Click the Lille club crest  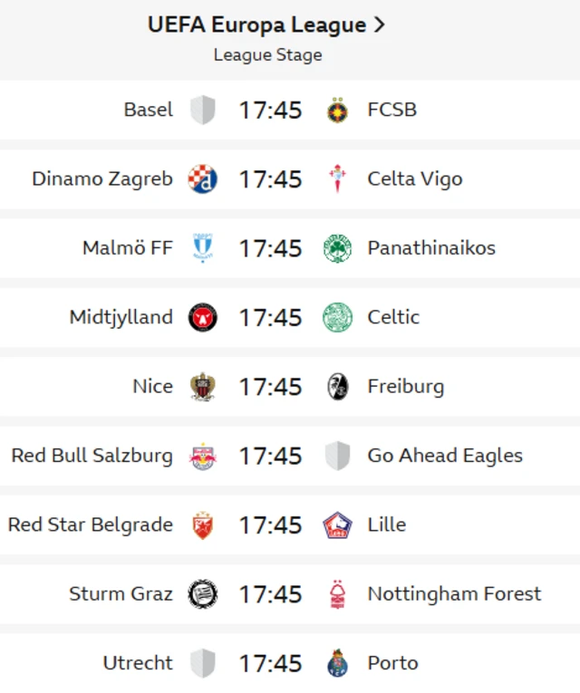(338, 525)
